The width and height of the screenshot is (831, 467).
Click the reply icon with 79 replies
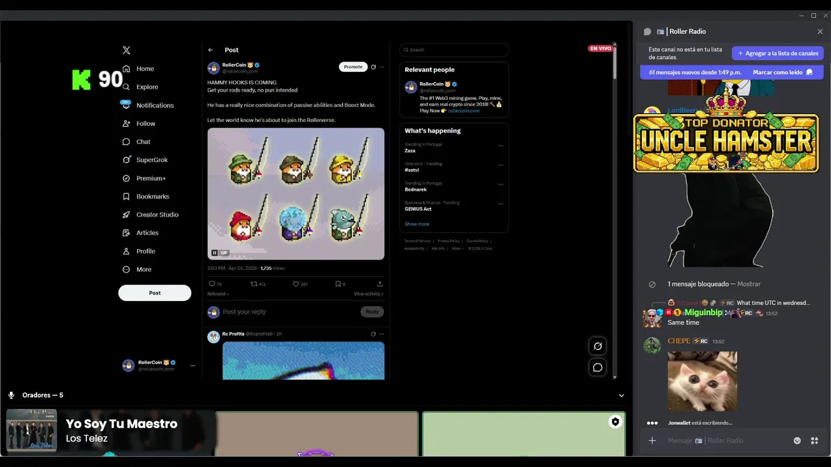(x=212, y=284)
